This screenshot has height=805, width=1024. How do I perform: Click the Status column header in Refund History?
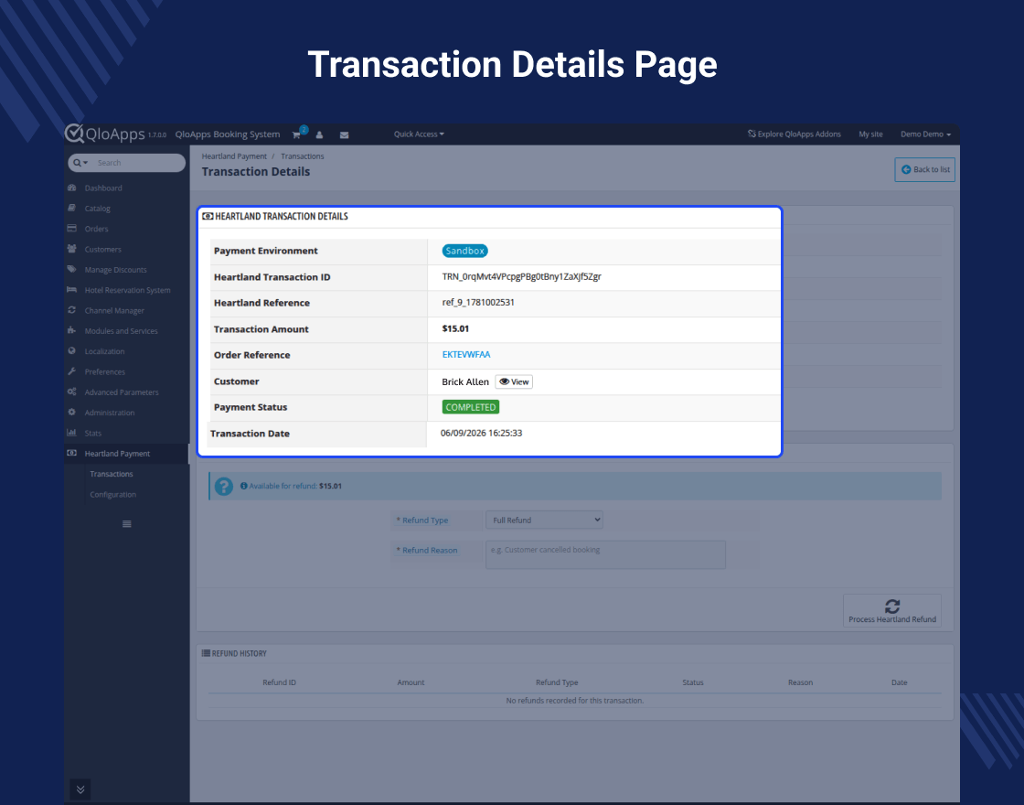[693, 682]
